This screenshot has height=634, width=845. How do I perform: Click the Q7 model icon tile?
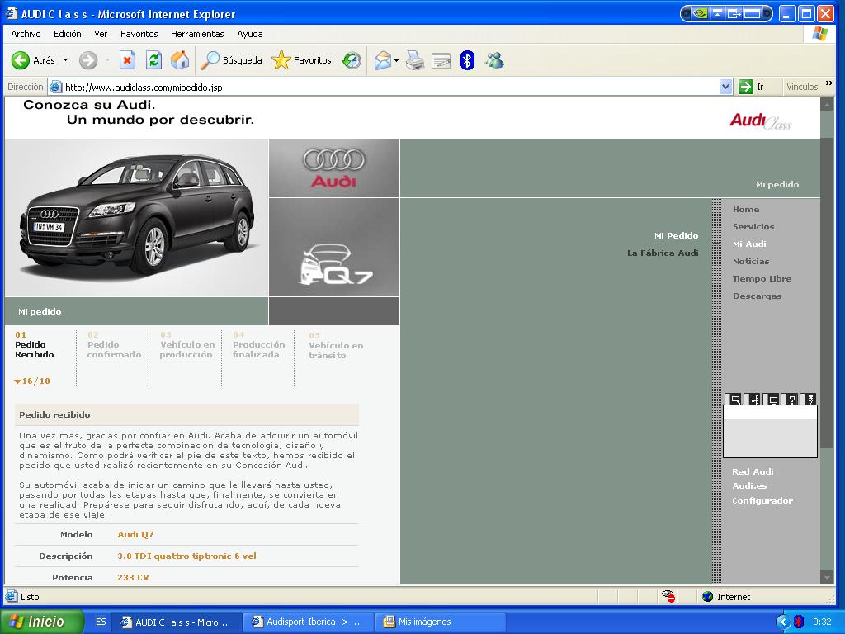[334, 248]
